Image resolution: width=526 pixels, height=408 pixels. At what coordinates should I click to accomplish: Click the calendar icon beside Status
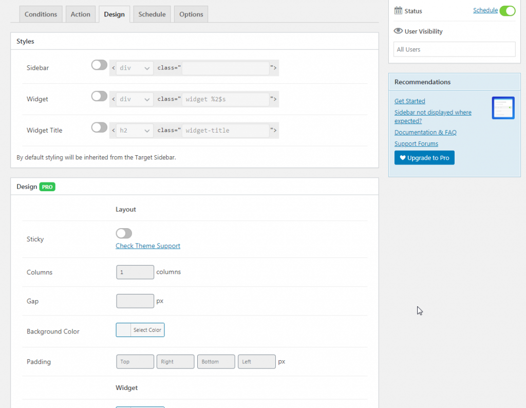[398, 10]
